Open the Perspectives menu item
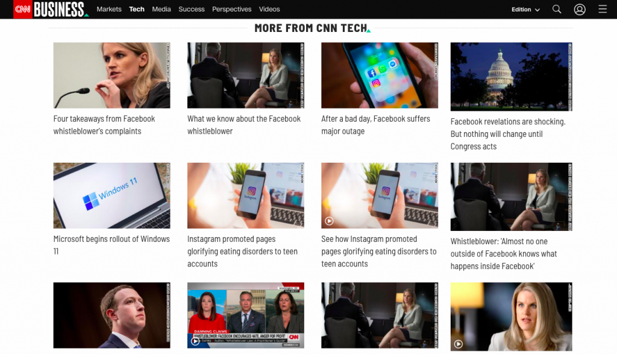Screen dimensions: 617x354 click(x=231, y=9)
